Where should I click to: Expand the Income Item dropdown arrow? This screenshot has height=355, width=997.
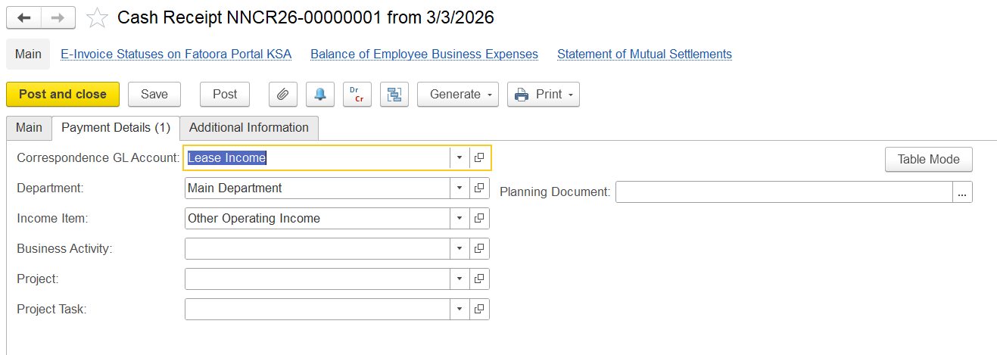[x=460, y=218]
